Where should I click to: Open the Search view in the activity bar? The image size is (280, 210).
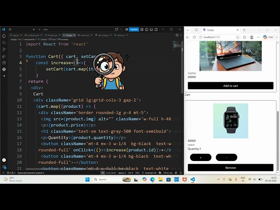point(4,43)
